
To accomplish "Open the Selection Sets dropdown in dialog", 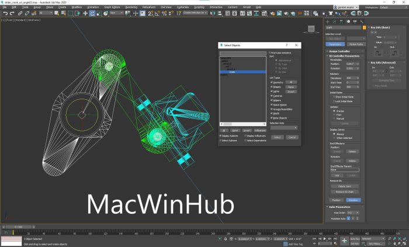I will click(284, 128).
